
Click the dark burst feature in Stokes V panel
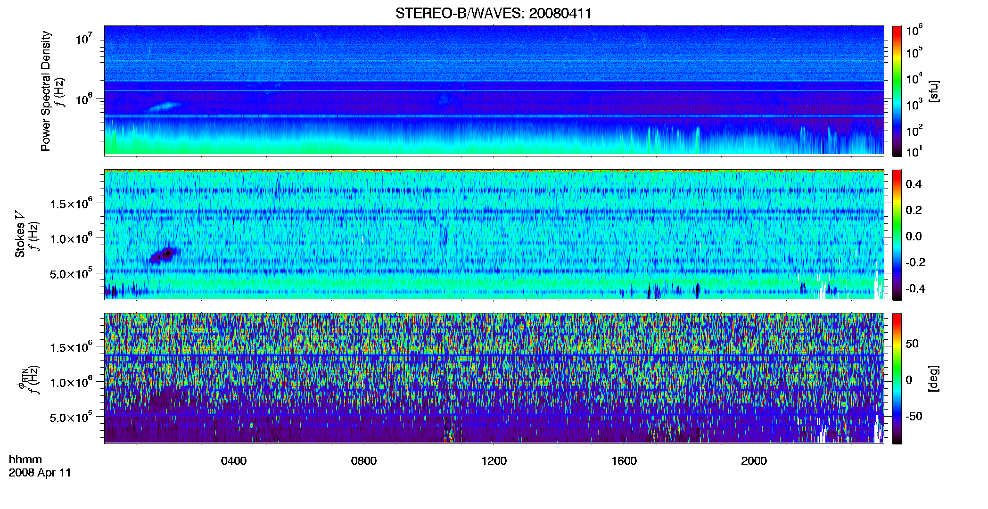click(163, 254)
